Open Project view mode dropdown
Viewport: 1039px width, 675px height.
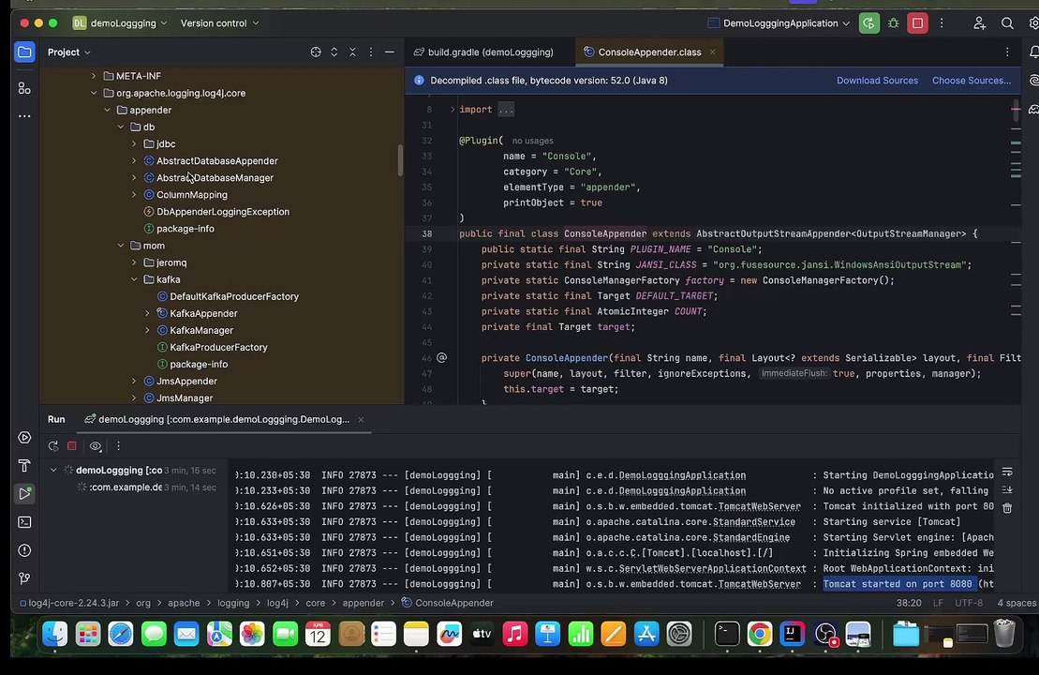pyautogui.click(x=69, y=52)
